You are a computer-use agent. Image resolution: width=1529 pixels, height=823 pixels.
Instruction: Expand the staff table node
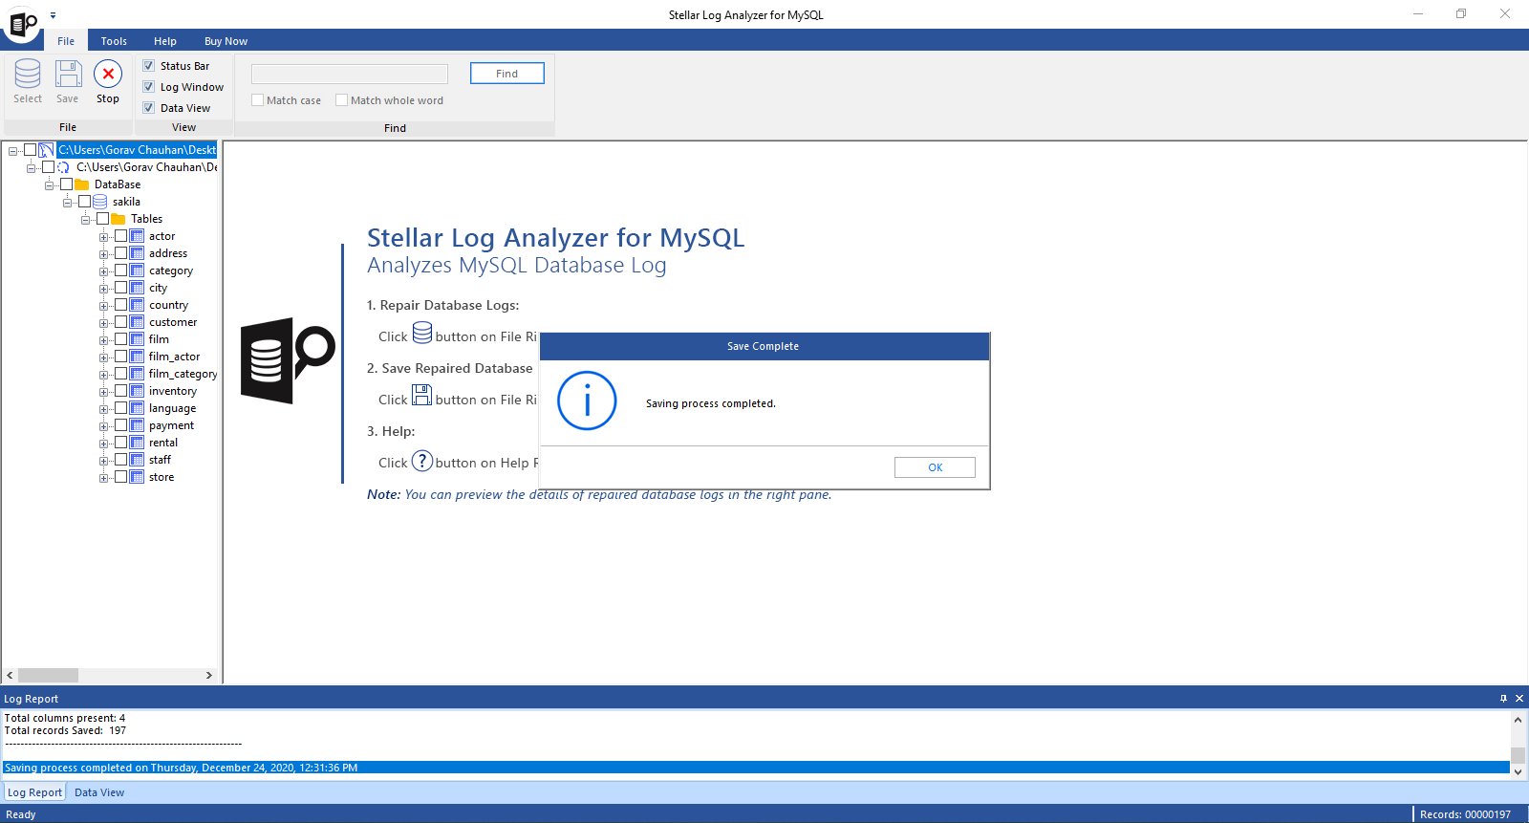pos(104,461)
